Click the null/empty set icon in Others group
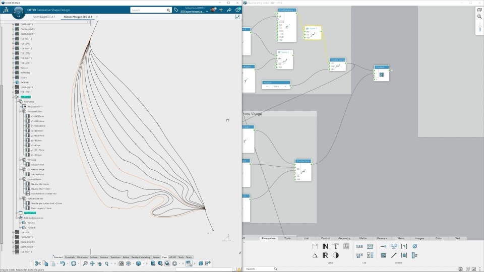Viewport: 484px width, 272px height. click(x=414, y=246)
